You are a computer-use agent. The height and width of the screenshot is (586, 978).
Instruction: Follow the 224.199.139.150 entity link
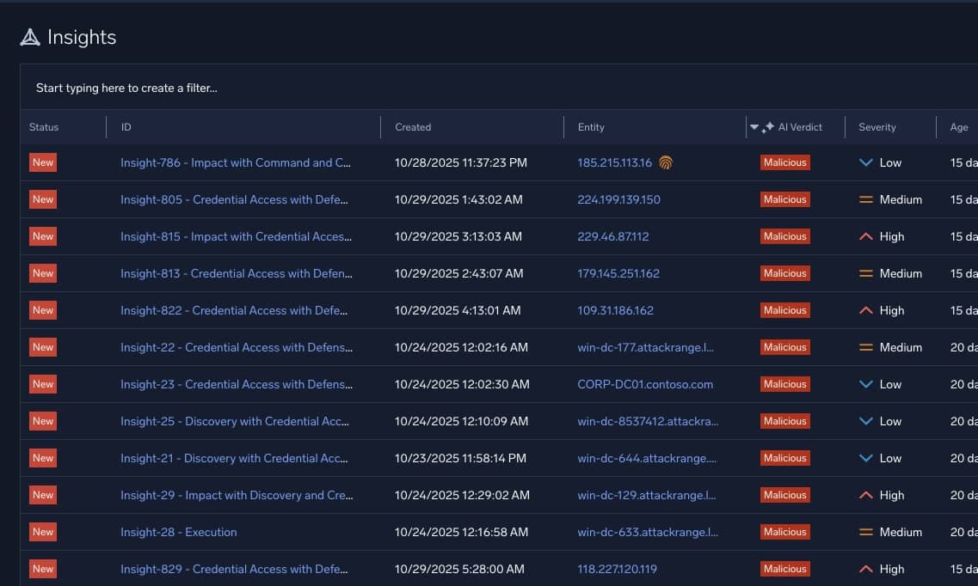point(618,199)
